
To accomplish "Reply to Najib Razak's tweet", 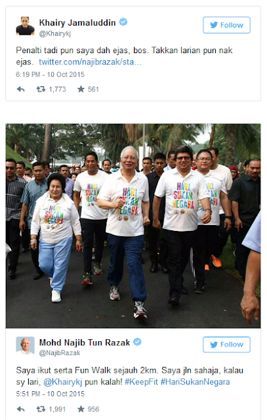I will (x=20, y=409).
